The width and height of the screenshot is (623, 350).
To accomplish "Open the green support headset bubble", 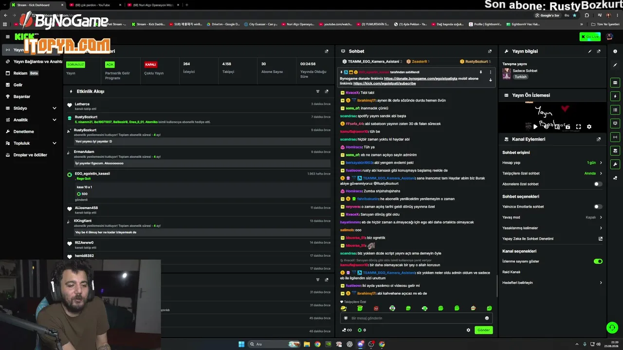I will click(x=612, y=328).
